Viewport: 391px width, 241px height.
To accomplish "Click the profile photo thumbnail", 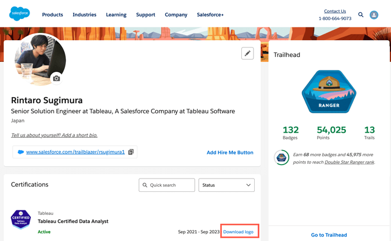I will click(39, 60).
